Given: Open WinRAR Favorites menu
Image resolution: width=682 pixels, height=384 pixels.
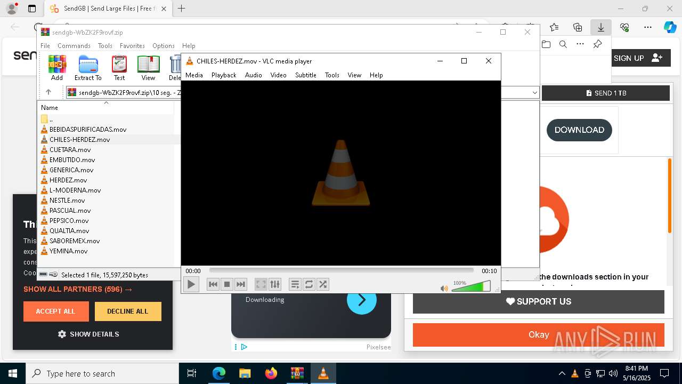Looking at the screenshot, I should [x=132, y=46].
